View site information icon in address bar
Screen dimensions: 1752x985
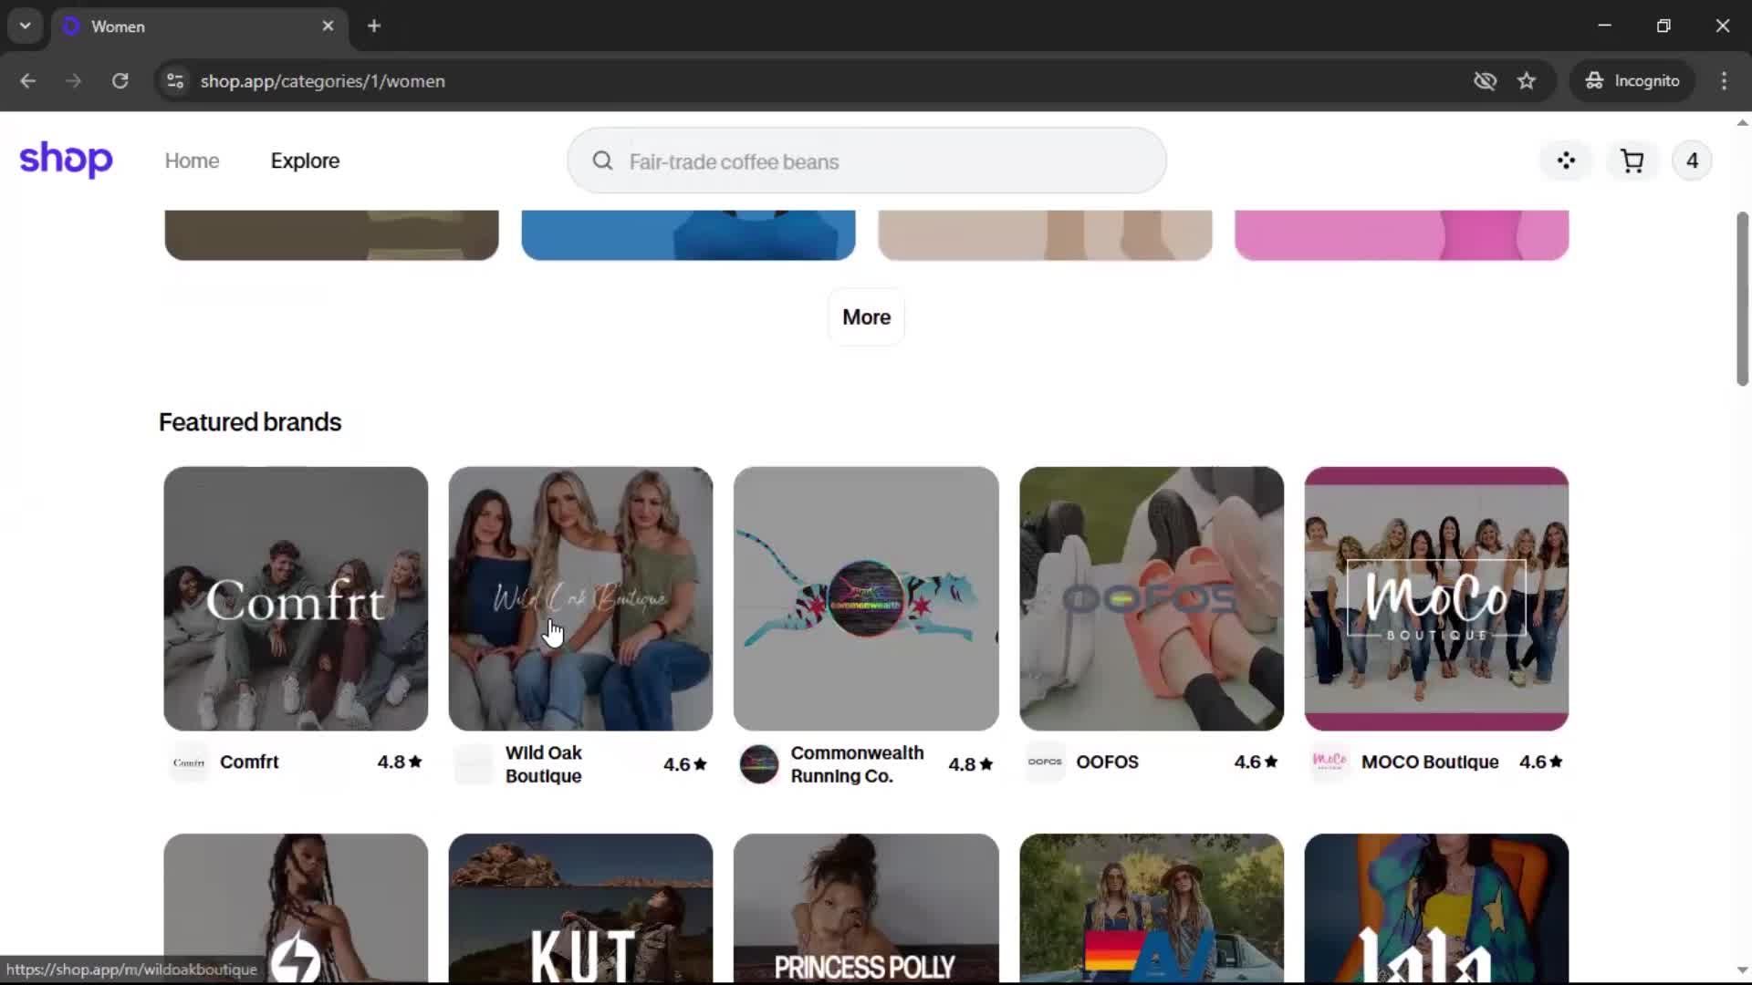point(175,81)
